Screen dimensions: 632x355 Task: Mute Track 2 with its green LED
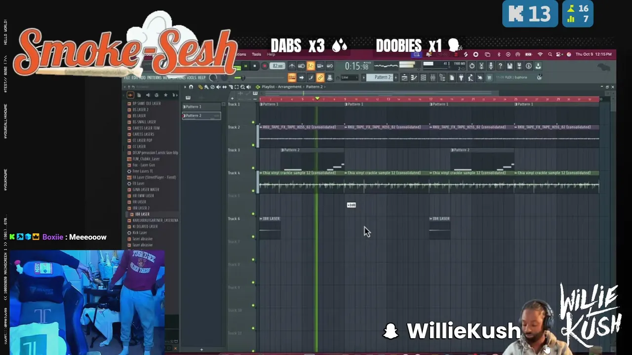[x=253, y=145]
